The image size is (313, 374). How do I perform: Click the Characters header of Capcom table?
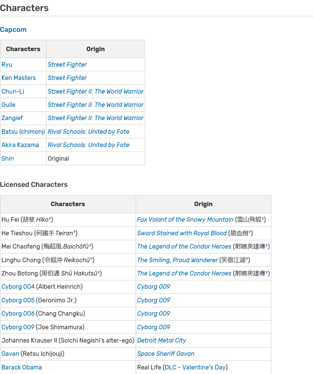23,49
